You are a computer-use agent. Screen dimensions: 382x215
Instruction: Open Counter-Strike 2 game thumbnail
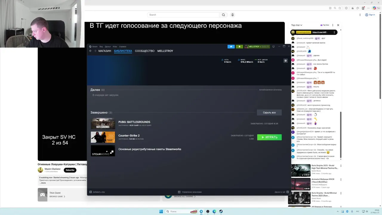pos(103,137)
